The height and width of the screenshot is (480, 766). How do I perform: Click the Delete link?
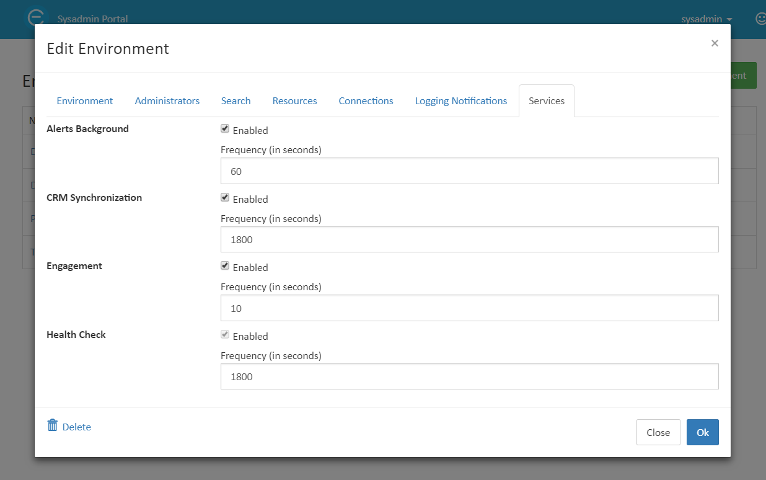[77, 427]
